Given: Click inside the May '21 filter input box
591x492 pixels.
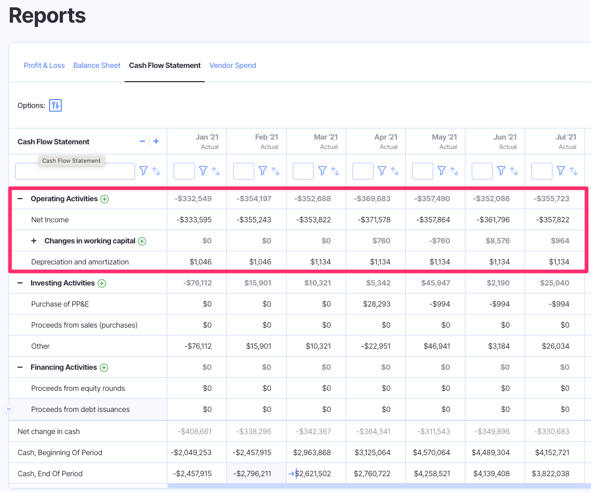Looking at the screenshot, I should 422,171.
